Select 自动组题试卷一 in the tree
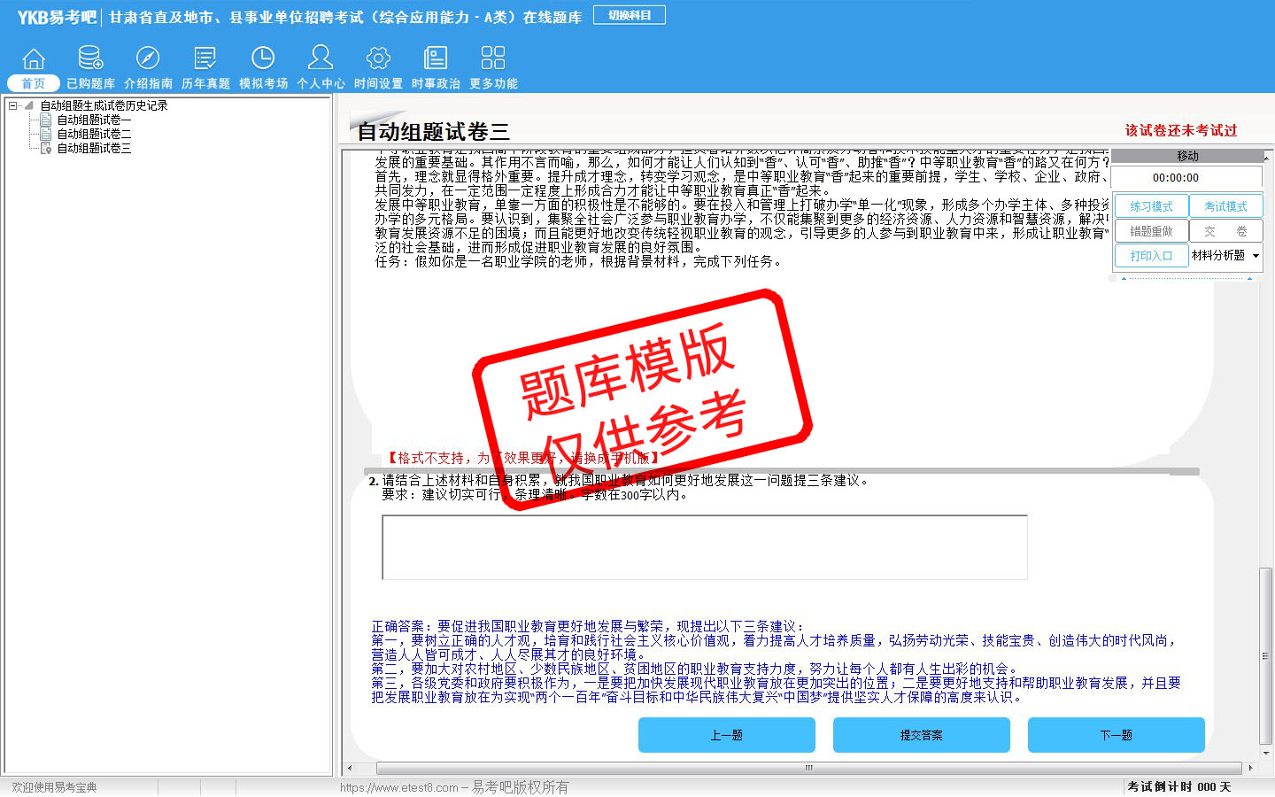The image size is (1275, 797). tap(94, 120)
